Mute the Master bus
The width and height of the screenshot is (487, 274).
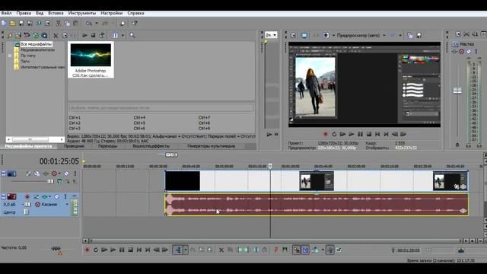(469, 51)
